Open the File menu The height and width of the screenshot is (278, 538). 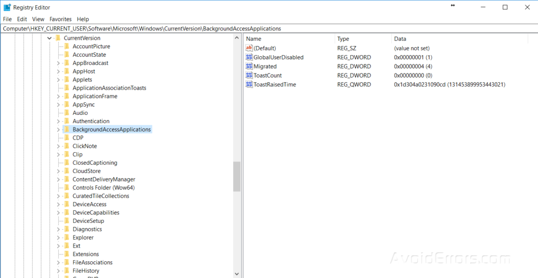[x=7, y=19]
